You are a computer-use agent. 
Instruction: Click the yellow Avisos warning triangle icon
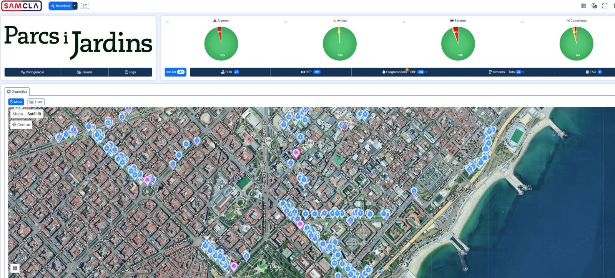pos(334,20)
